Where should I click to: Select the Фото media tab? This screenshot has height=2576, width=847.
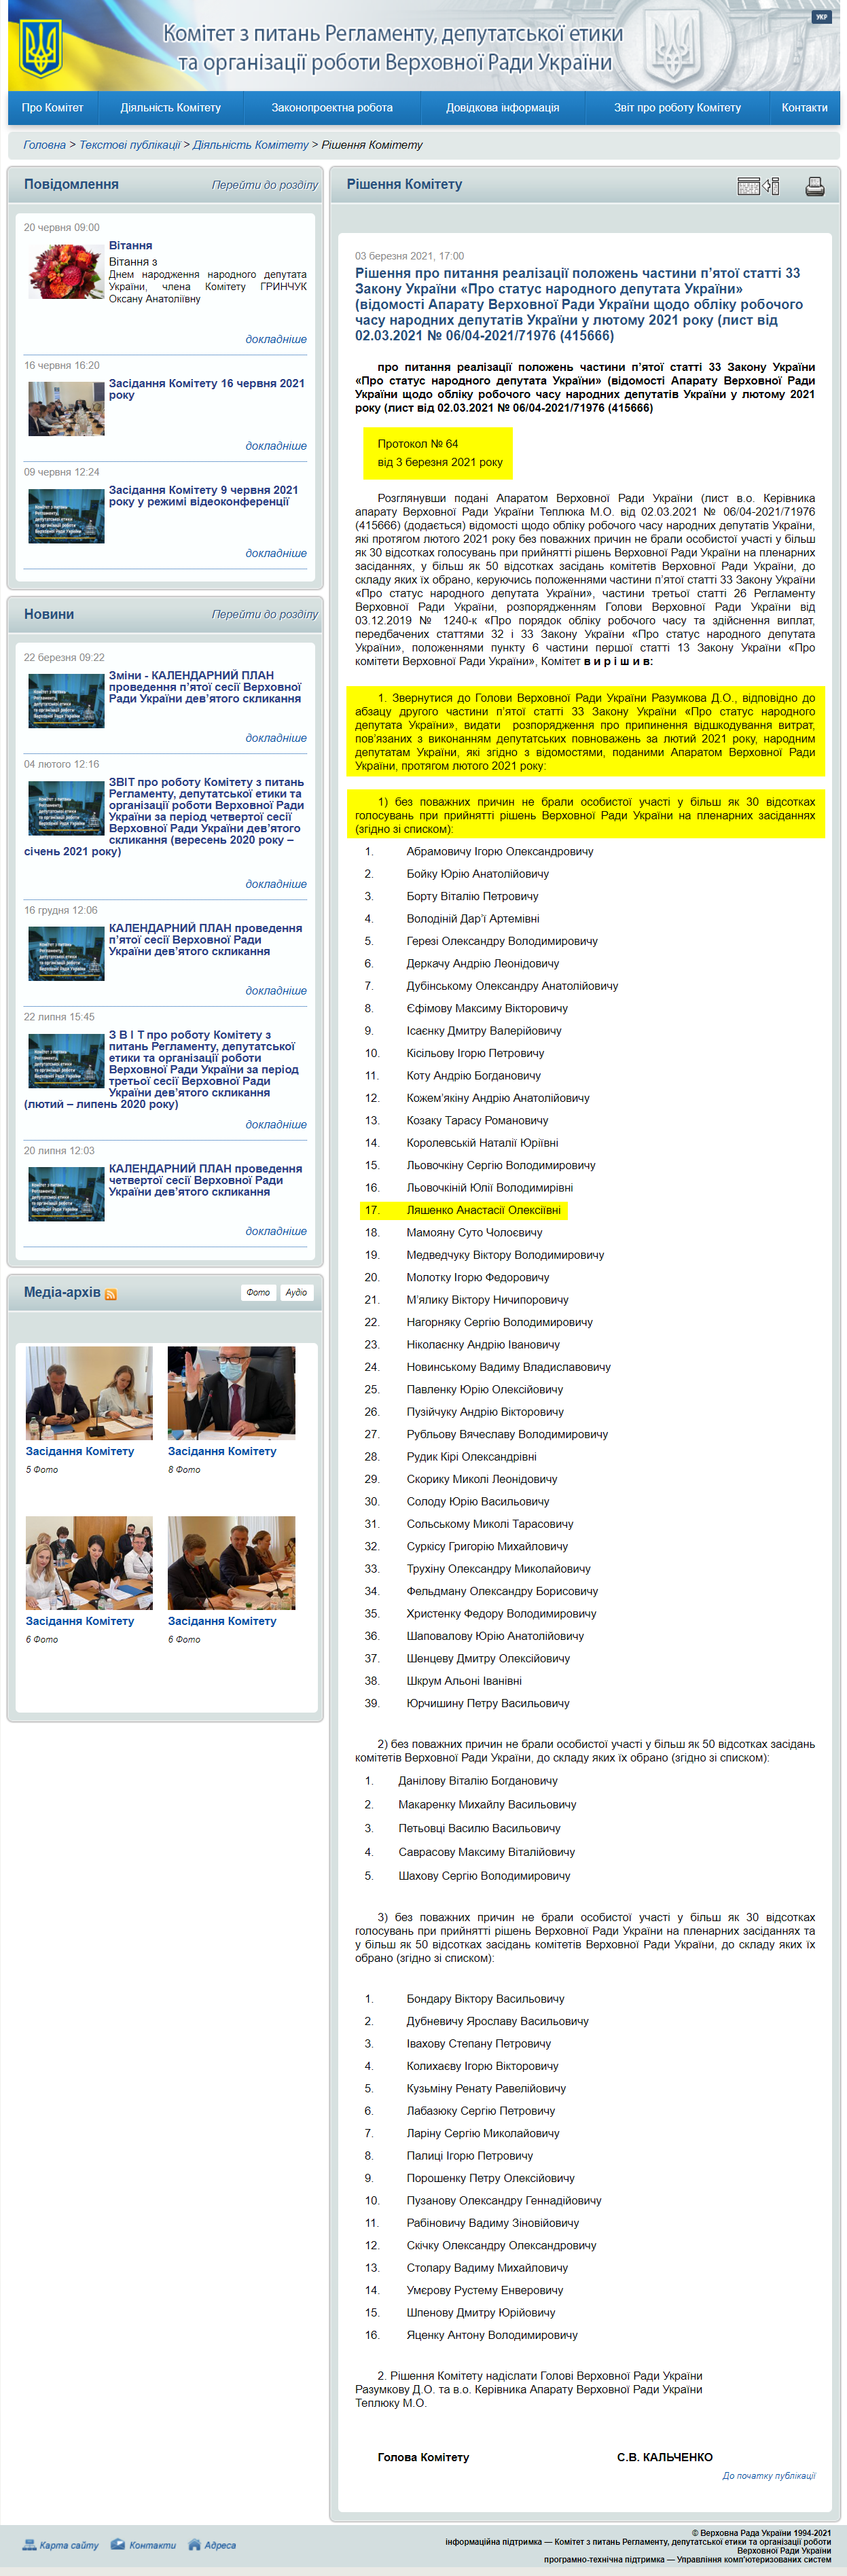pos(258,1293)
